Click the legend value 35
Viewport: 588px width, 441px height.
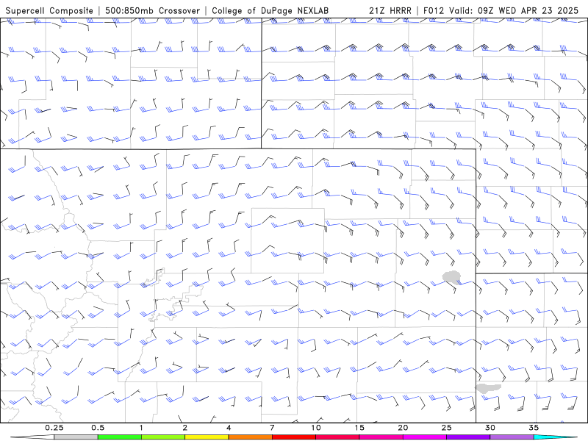coord(534,428)
